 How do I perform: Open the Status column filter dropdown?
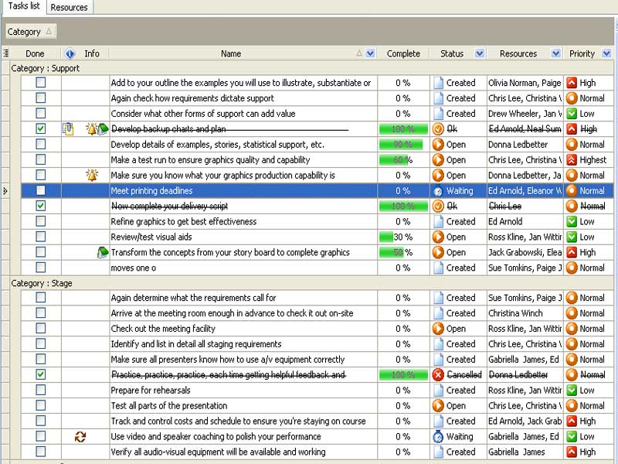tap(480, 53)
